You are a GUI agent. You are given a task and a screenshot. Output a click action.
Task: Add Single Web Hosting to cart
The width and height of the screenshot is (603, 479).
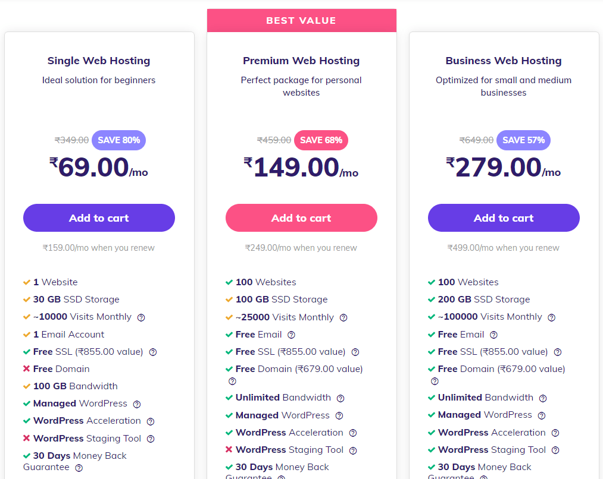[99, 218]
